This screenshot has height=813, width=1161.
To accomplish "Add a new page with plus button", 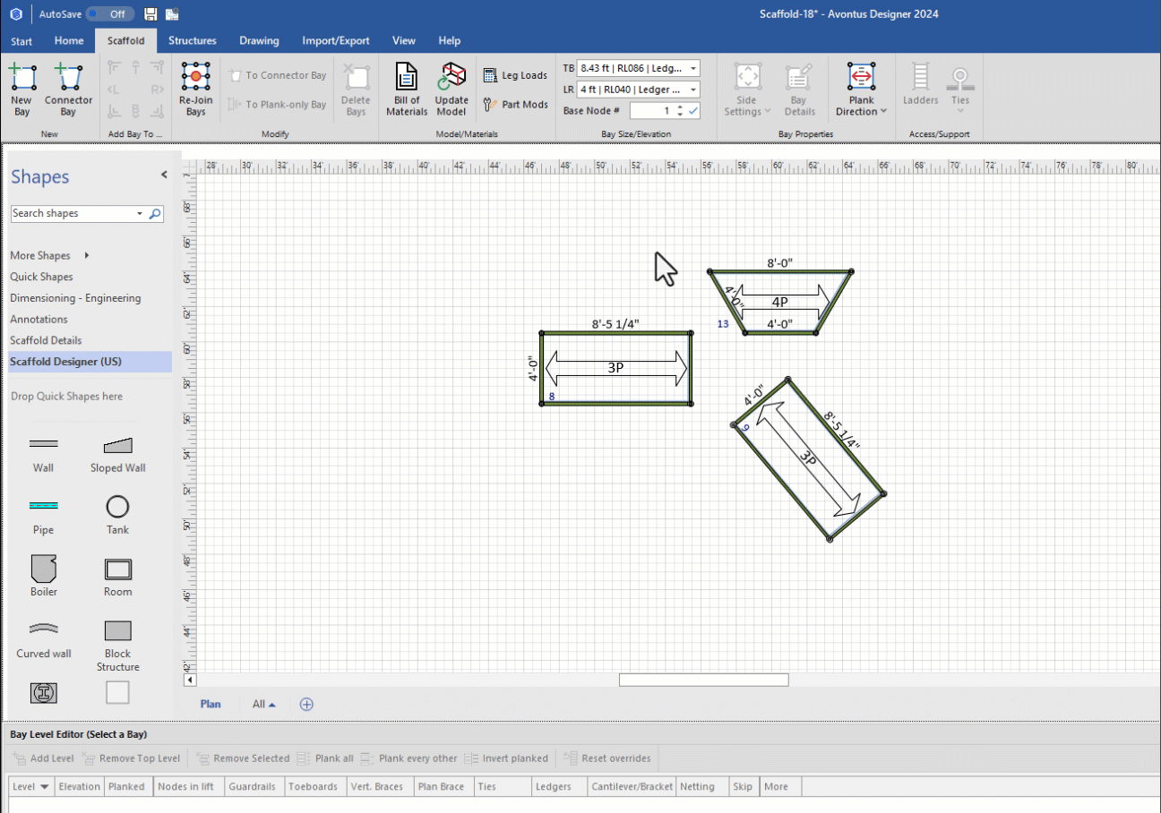I will pos(306,705).
